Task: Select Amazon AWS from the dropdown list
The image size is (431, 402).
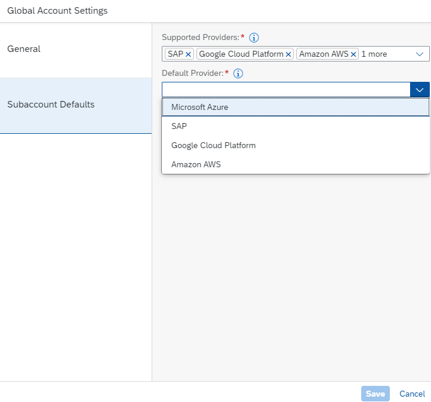Action: [196, 164]
